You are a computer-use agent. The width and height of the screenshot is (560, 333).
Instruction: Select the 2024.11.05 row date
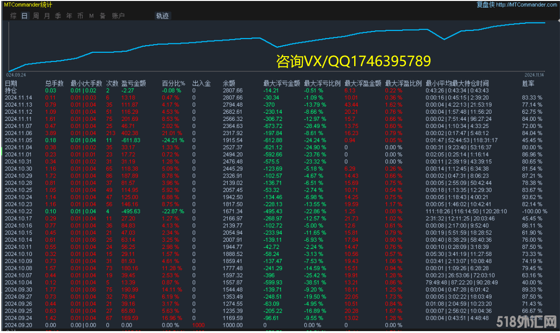pos(19,140)
